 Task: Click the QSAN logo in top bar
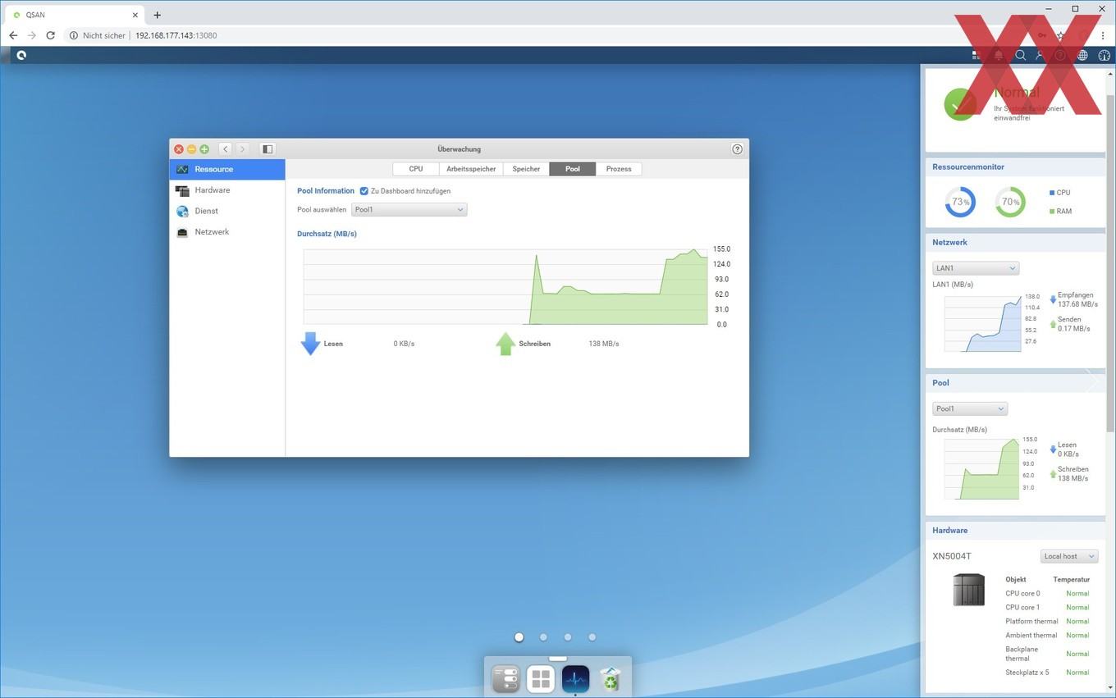tap(21, 55)
